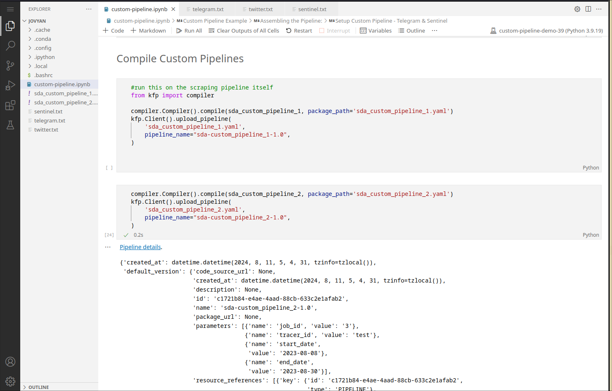Click the Interrupt kernel button
The height and width of the screenshot is (391, 612).
click(x=334, y=31)
